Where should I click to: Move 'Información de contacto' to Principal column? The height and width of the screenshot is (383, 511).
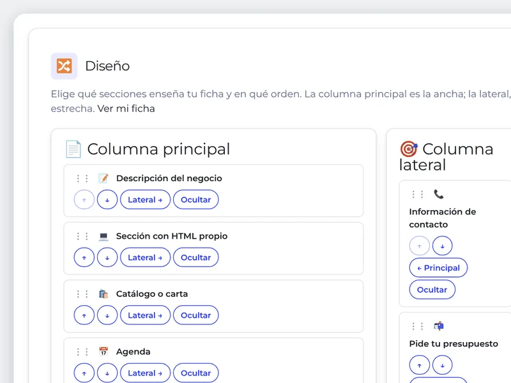(438, 267)
